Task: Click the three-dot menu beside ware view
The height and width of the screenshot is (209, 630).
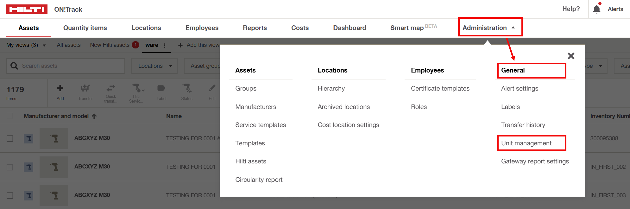Action: 165,45
